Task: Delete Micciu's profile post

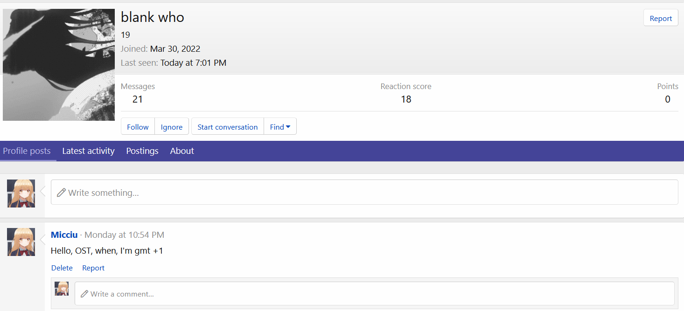Action: pyautogui.click(x=62, y=268)
